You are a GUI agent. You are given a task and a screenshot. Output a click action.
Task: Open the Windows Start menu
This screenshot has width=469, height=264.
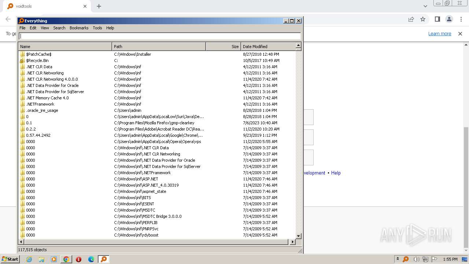coord(10,259)
